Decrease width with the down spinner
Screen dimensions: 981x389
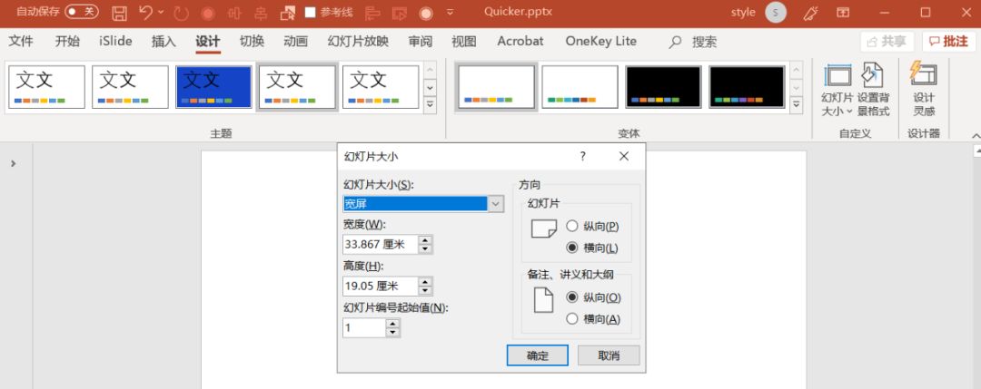coord(425,248)
